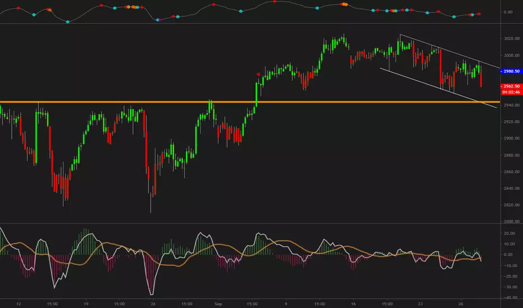
Task: Click the 23 date label on the time axis
Action: click(x=420, y=304)
